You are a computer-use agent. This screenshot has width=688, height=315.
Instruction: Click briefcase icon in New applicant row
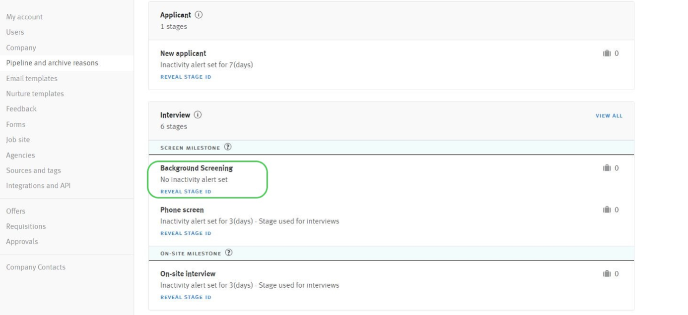605,53
